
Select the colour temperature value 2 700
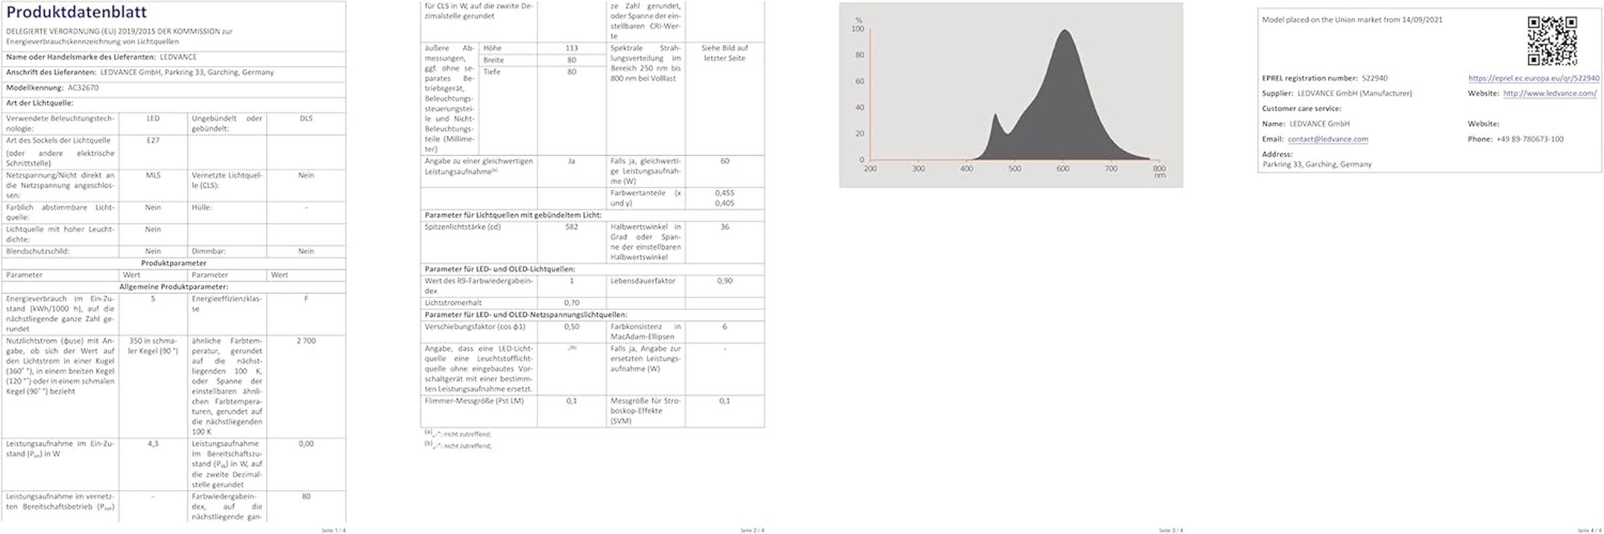[x=306, y=341]
